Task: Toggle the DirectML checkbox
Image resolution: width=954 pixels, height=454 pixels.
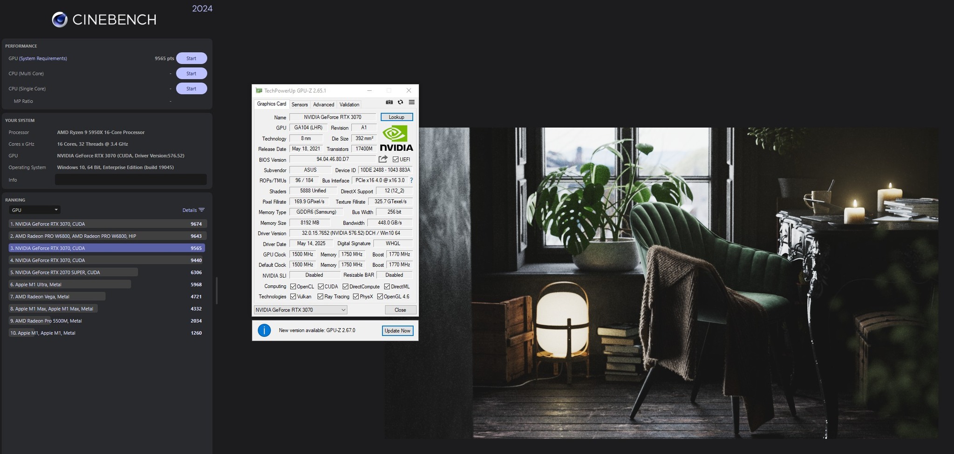Action: tap(387, 286)
